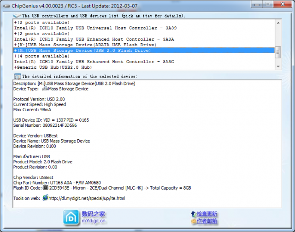Click the flash chip icon beside Flash ID Code

coord(45,187)
